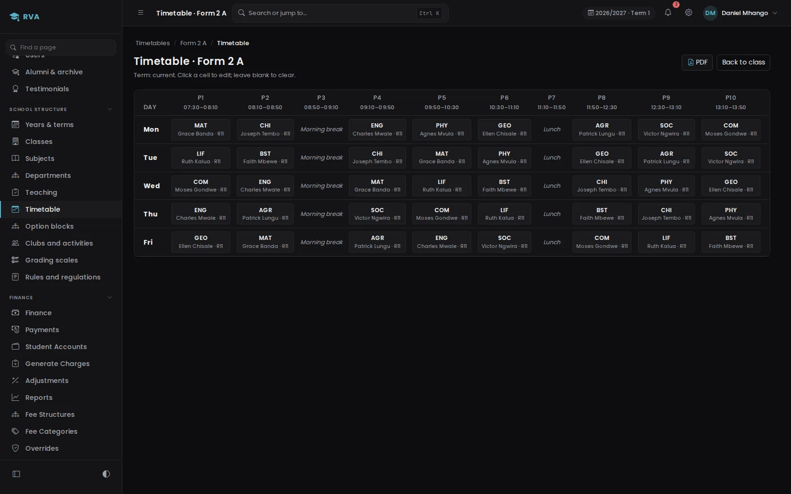The height and width of the screenshot is (494, 791).
Task: Click the Rules and regulations icon
Action: click(16, 277)
